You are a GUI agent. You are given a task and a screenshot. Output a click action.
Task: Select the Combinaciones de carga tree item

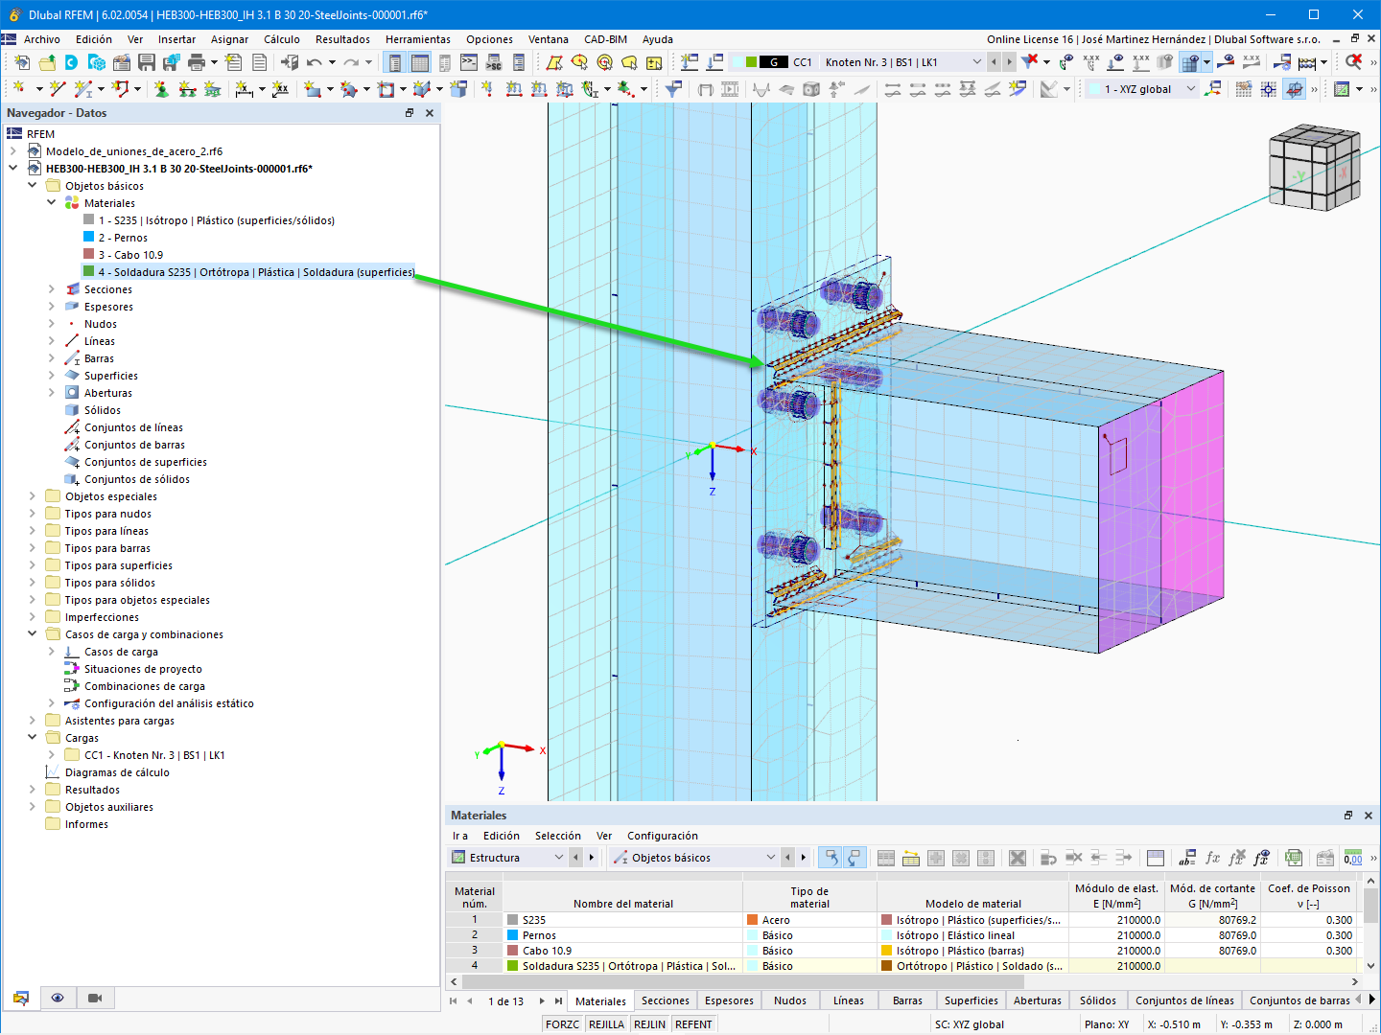click(144, 686)
